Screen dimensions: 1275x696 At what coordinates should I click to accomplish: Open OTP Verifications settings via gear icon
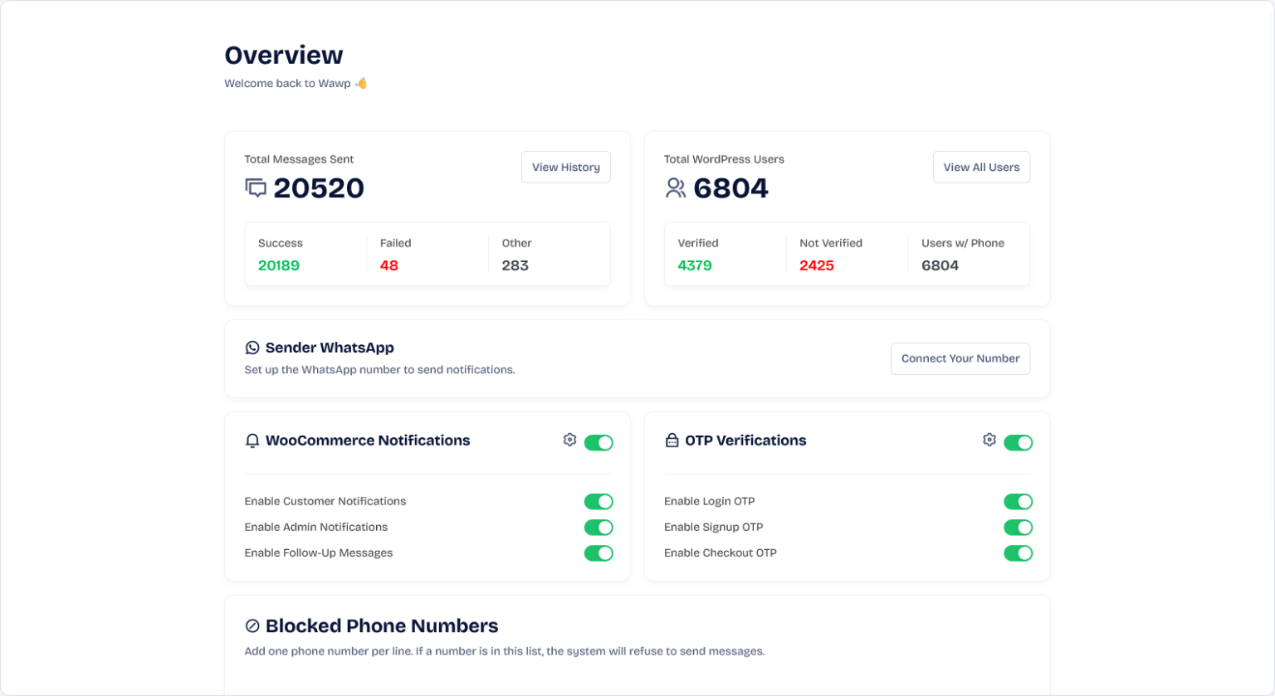point(989,440)
